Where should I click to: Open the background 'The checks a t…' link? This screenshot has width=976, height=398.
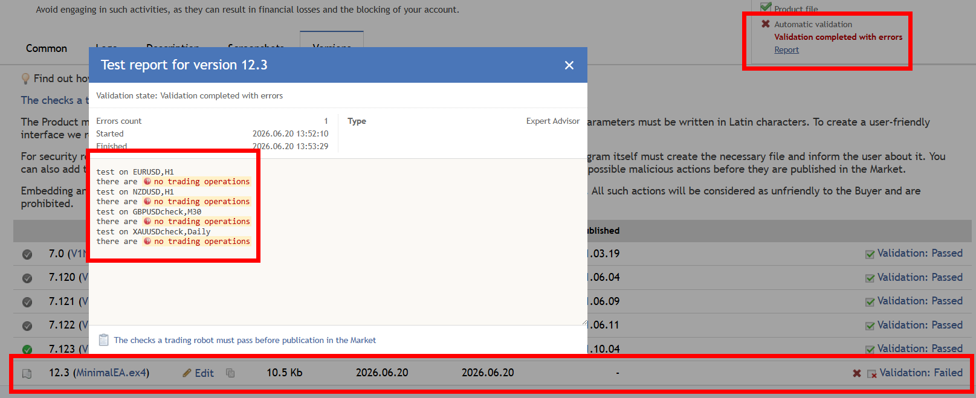tap(54, 100)
